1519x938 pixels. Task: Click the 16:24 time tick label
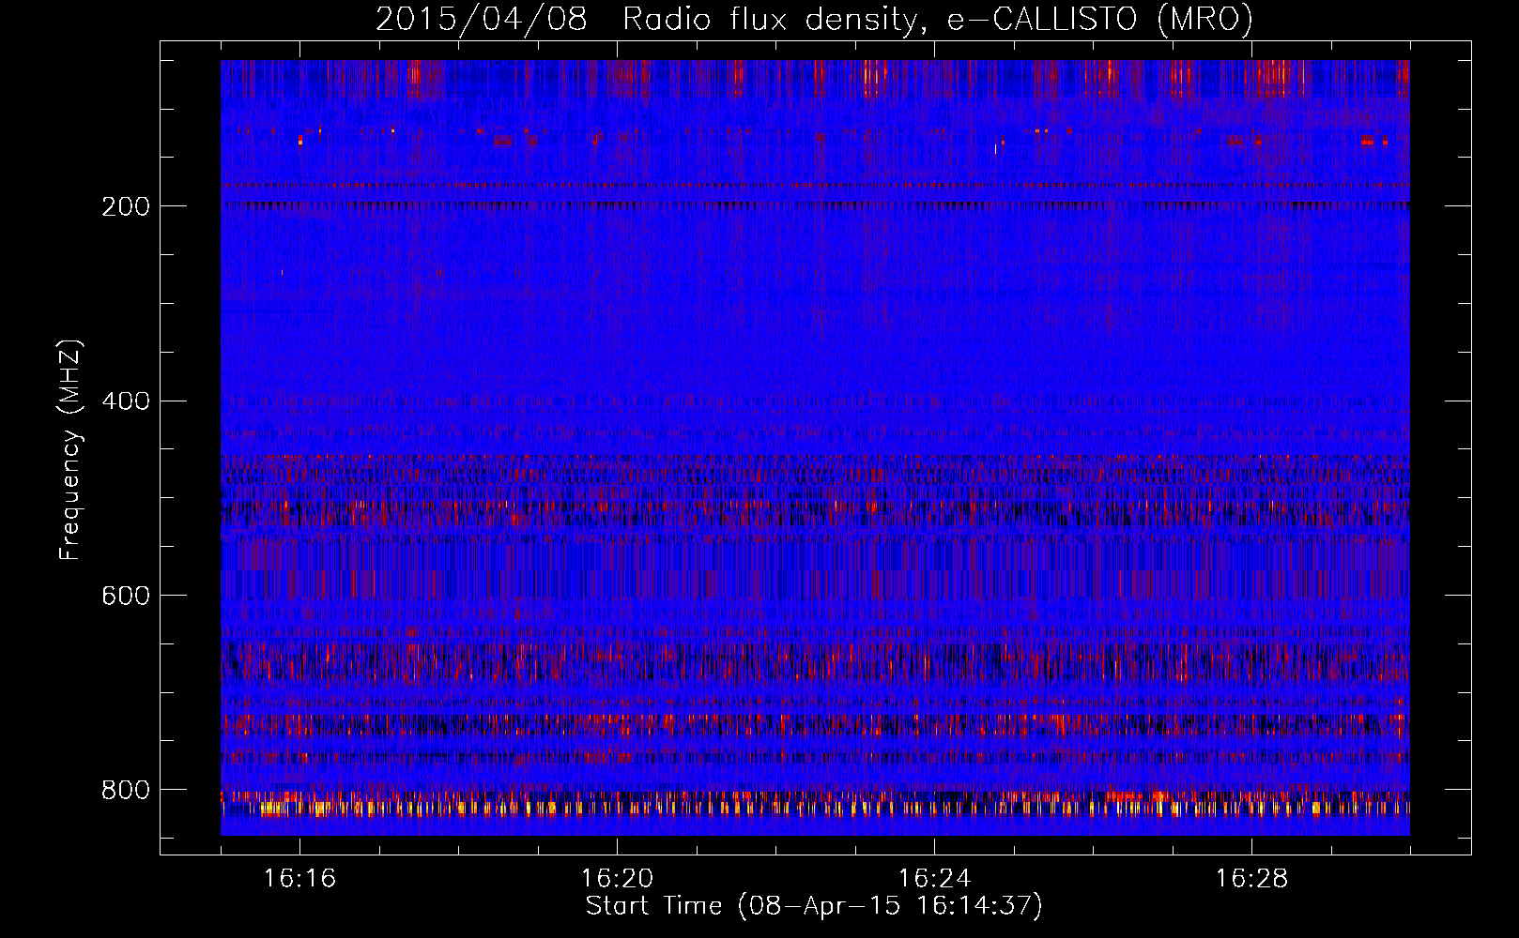(934, 879)
